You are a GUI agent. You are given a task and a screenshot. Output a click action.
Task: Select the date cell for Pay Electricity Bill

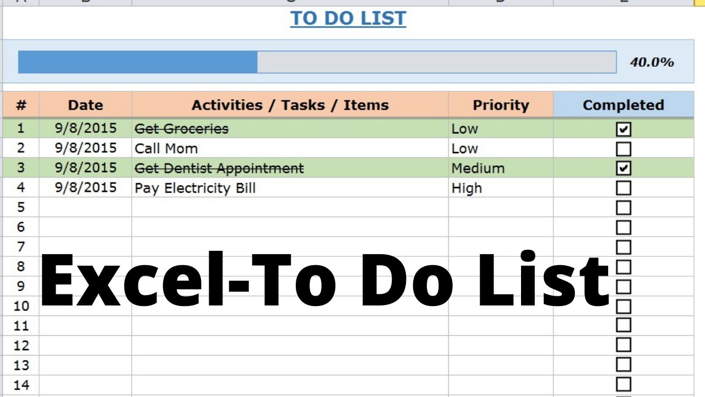pos(85,187)
